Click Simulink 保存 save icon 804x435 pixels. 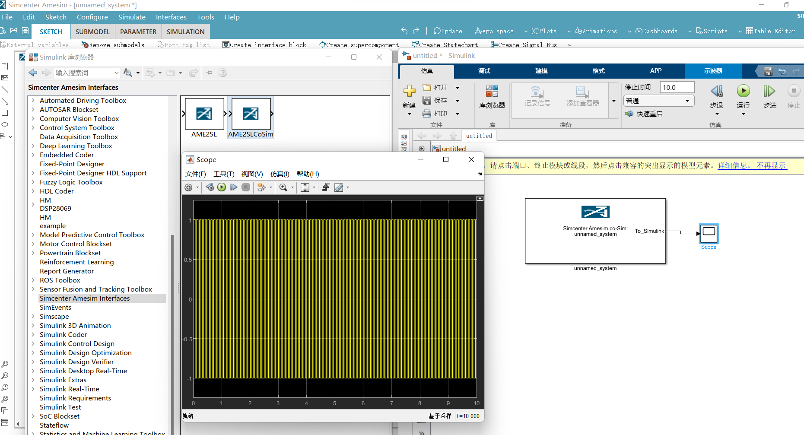click(427, 100)
